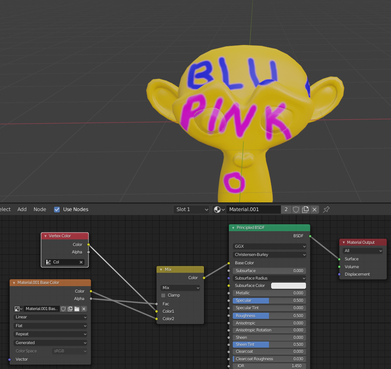The width and height of the screenshot is (391, 369).
Task: Toggle the Use Nodes checkbox
Action: point(57,209)
